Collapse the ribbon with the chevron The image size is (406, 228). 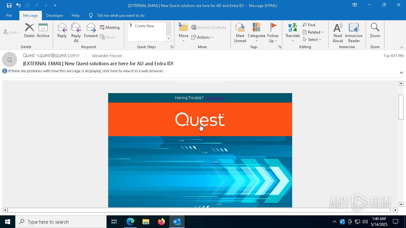pyautogui.click(x=402, y=47)
